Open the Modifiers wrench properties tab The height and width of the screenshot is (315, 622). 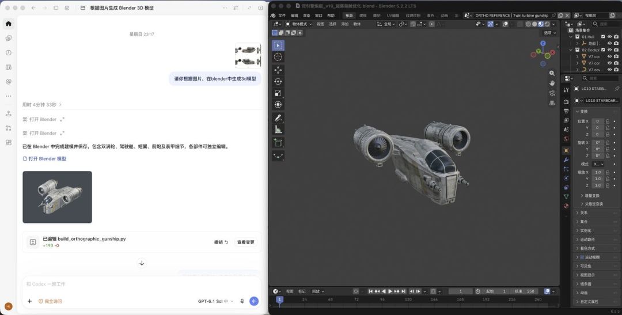566,160
